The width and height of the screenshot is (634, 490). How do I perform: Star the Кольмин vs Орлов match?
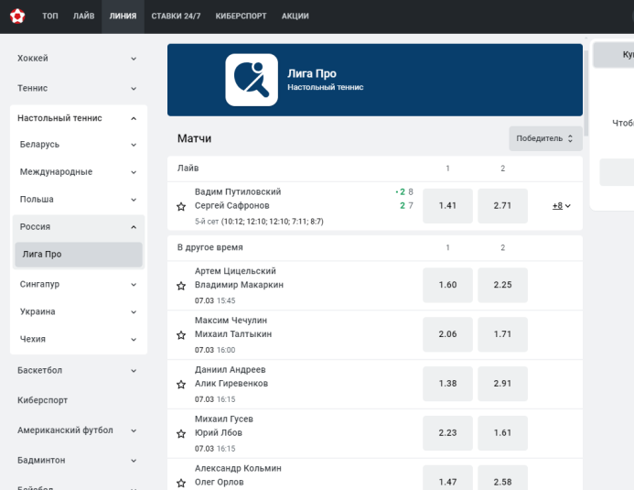181,483
